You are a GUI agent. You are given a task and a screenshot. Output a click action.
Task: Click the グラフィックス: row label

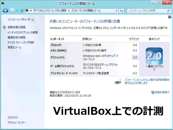58,58
